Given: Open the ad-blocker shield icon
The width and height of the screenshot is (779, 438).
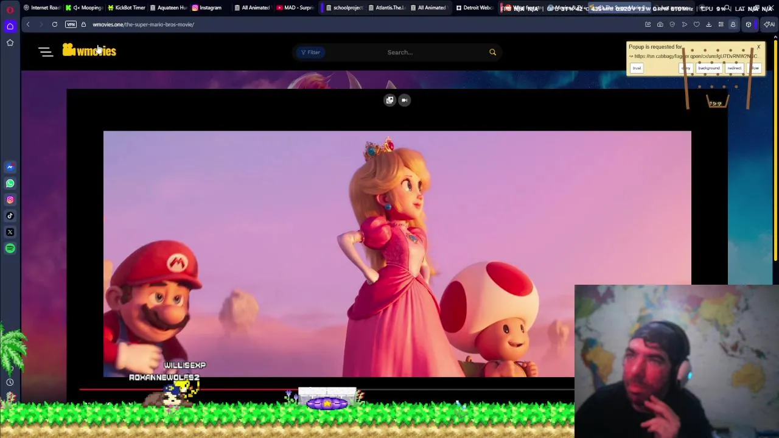Looking at the screenshot, I should click(x=672, y=24).
